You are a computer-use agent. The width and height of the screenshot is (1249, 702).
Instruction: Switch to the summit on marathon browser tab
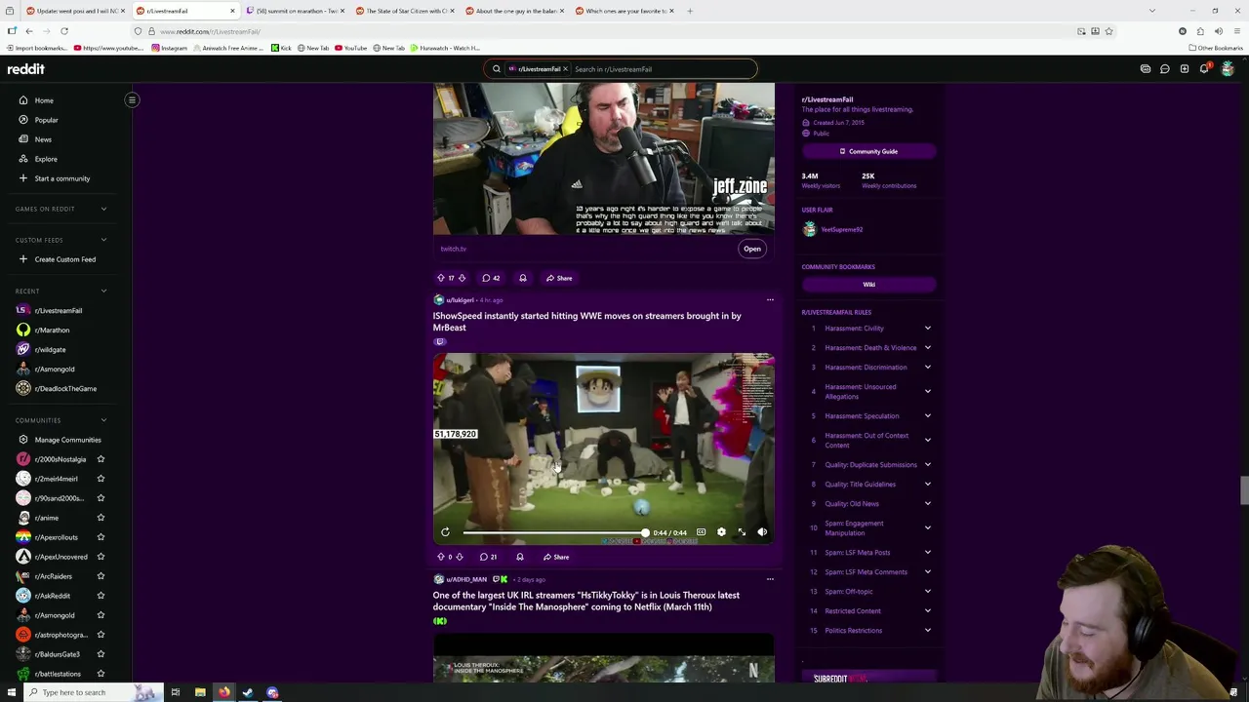pyautogui.click(x=297, y=11)
